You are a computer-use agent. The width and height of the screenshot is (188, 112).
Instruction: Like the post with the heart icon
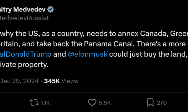(x=92, y=102)
